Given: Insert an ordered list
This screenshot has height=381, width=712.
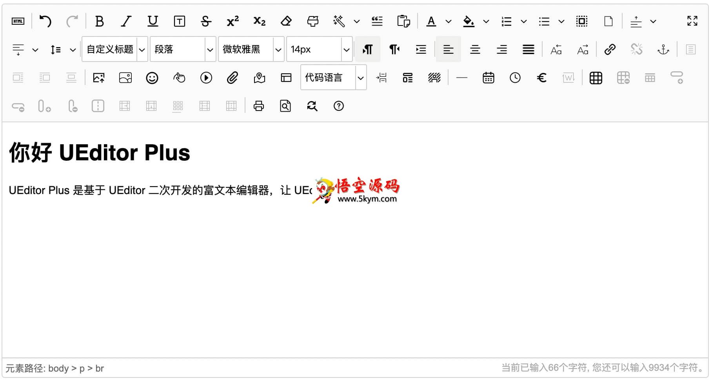Looking at the screenshot, I should [x=507, y=21].
